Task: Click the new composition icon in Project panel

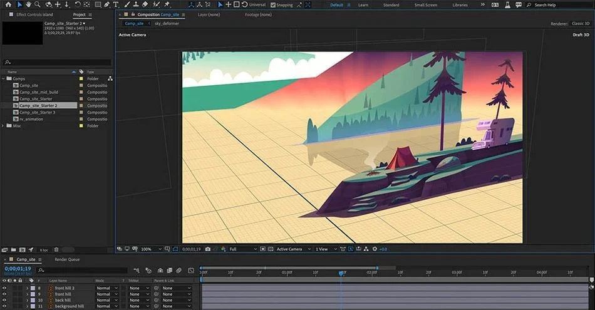Action: pos(22,250)
